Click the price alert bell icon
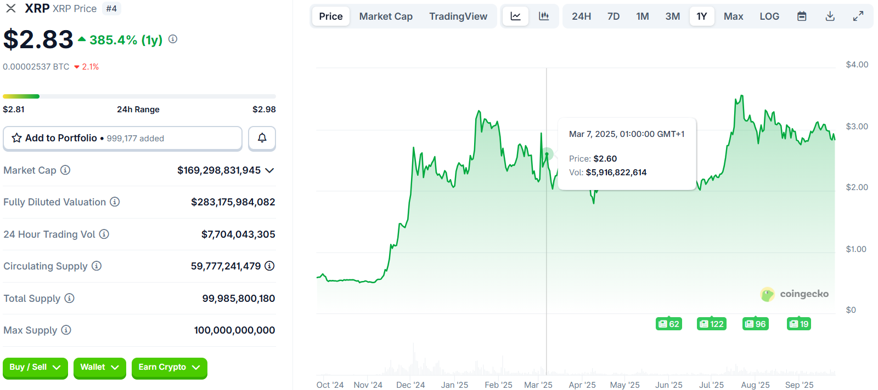878x390 pixels. (262, 138)
